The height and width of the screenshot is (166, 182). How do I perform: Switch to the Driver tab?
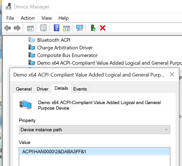point(42,89)
